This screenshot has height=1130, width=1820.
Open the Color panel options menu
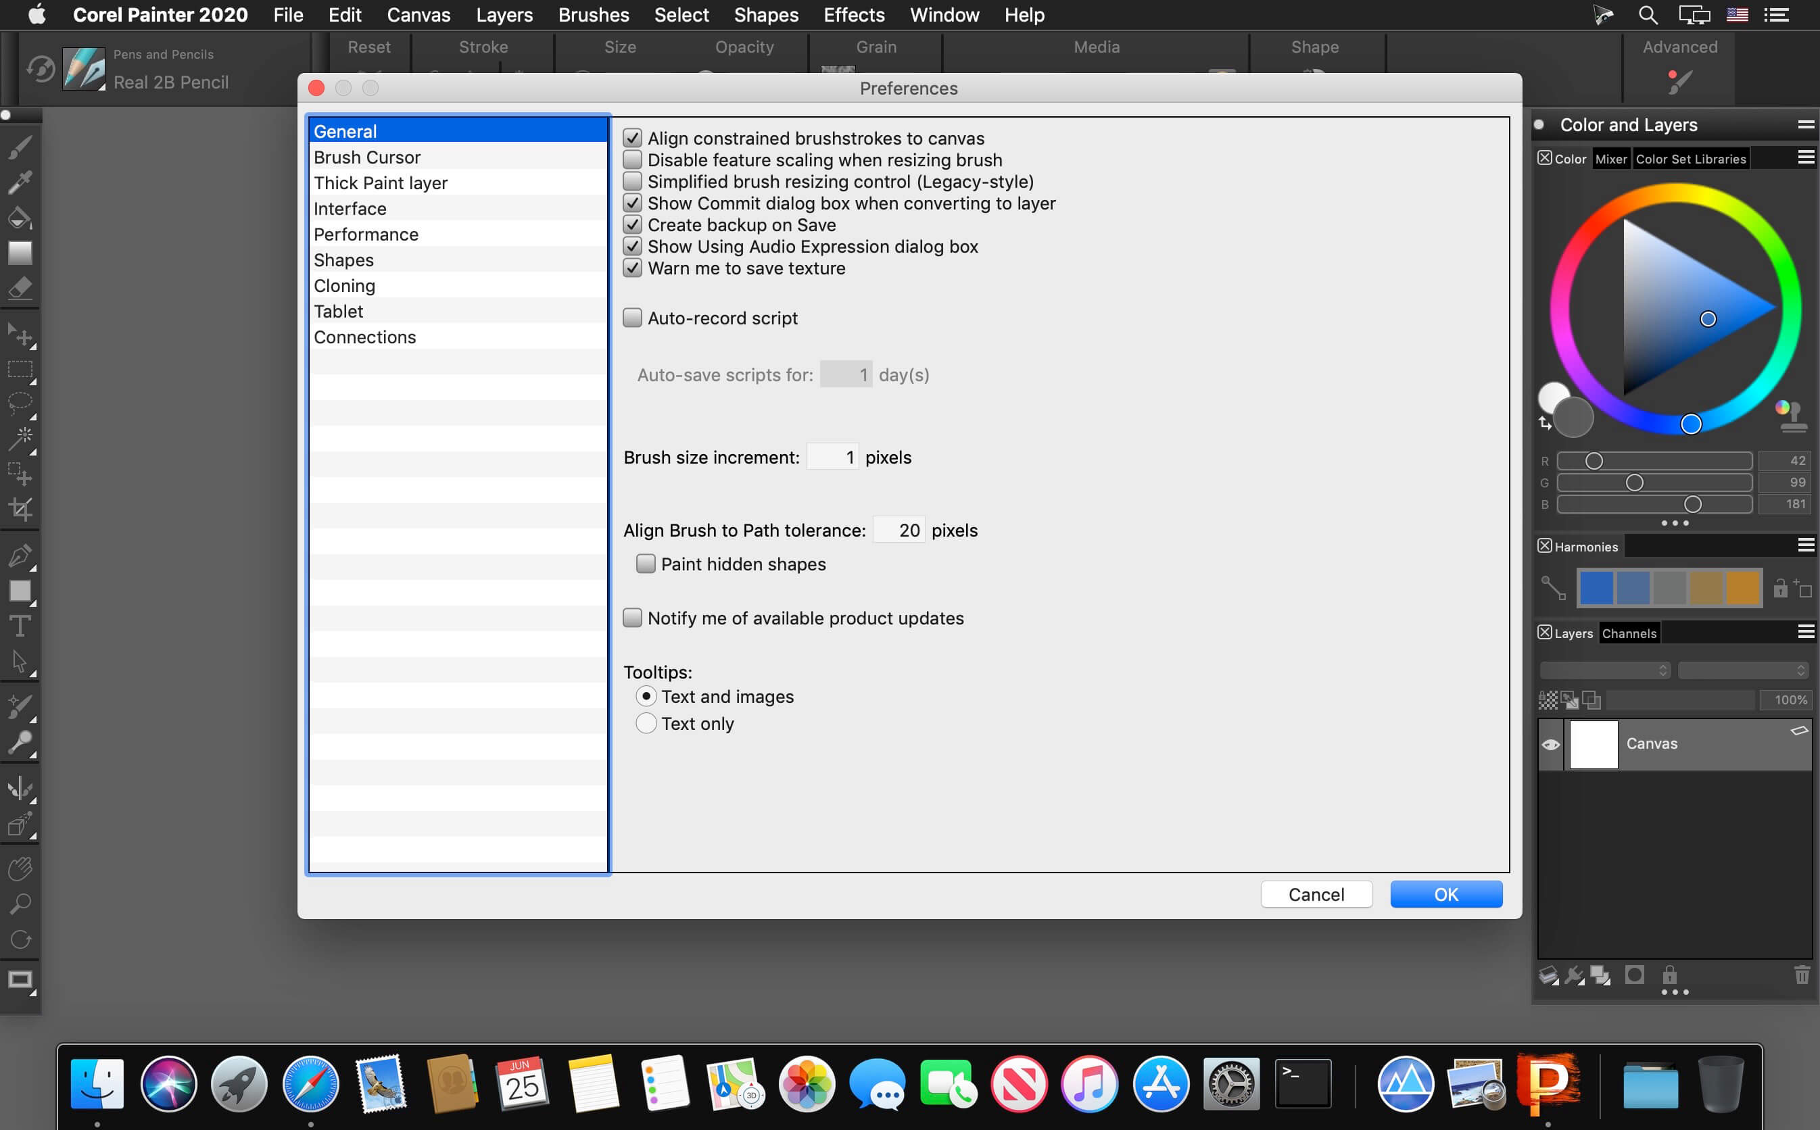(x=1806, y=157)
